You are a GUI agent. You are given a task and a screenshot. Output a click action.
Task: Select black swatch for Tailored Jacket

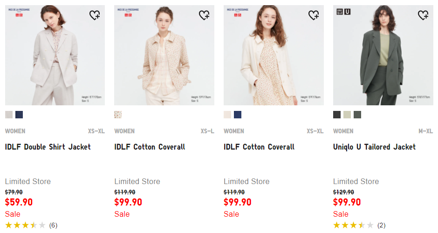pos(337,115)
